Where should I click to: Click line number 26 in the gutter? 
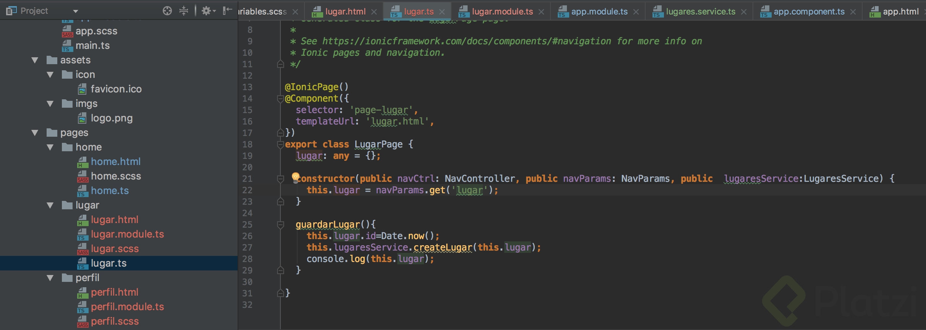tap(247, 236)
